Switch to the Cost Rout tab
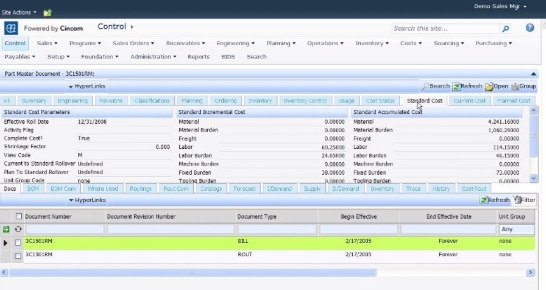546x290 pixels. [474, 188]
